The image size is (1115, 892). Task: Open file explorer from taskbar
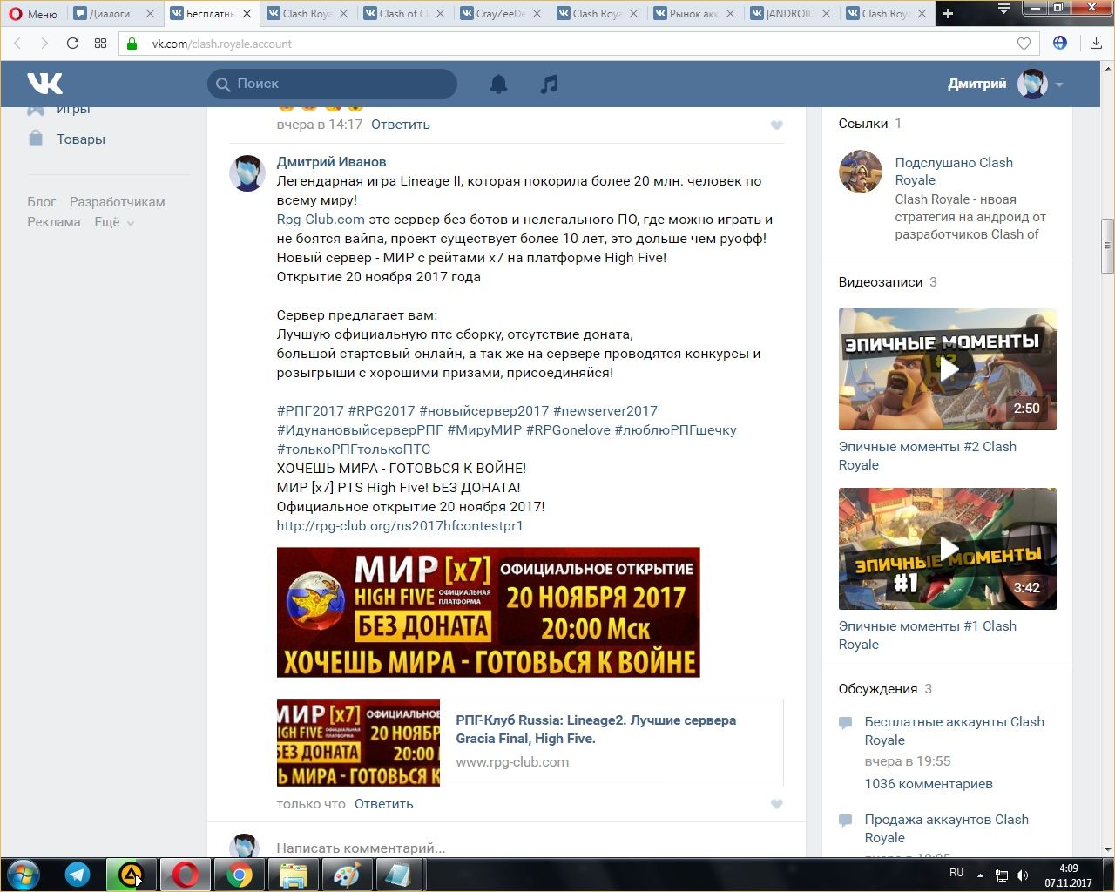point(293,875)
